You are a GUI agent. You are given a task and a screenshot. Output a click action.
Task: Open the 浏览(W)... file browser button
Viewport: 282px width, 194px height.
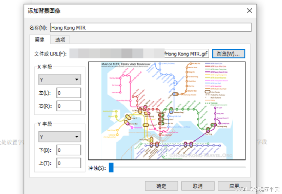pos(228,54)
